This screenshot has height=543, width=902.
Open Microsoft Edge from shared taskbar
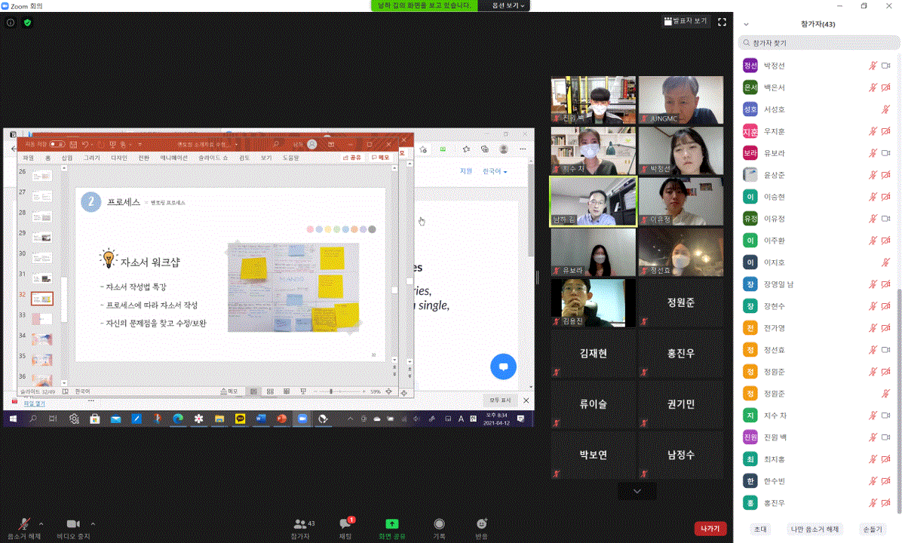[x=178, y=419]
